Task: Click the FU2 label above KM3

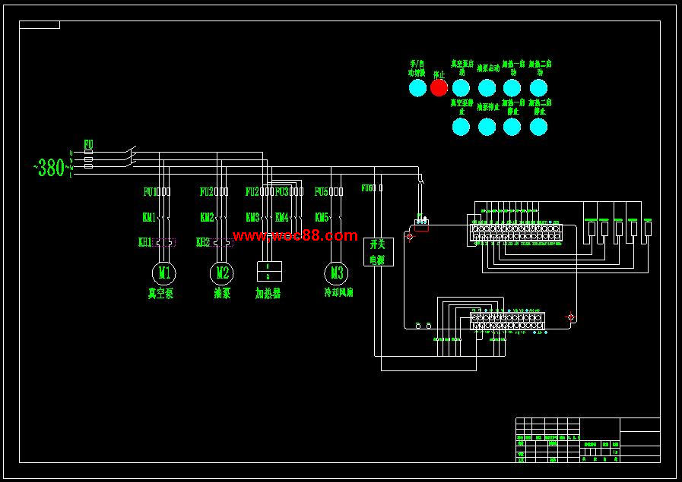Action: (252, 191)
